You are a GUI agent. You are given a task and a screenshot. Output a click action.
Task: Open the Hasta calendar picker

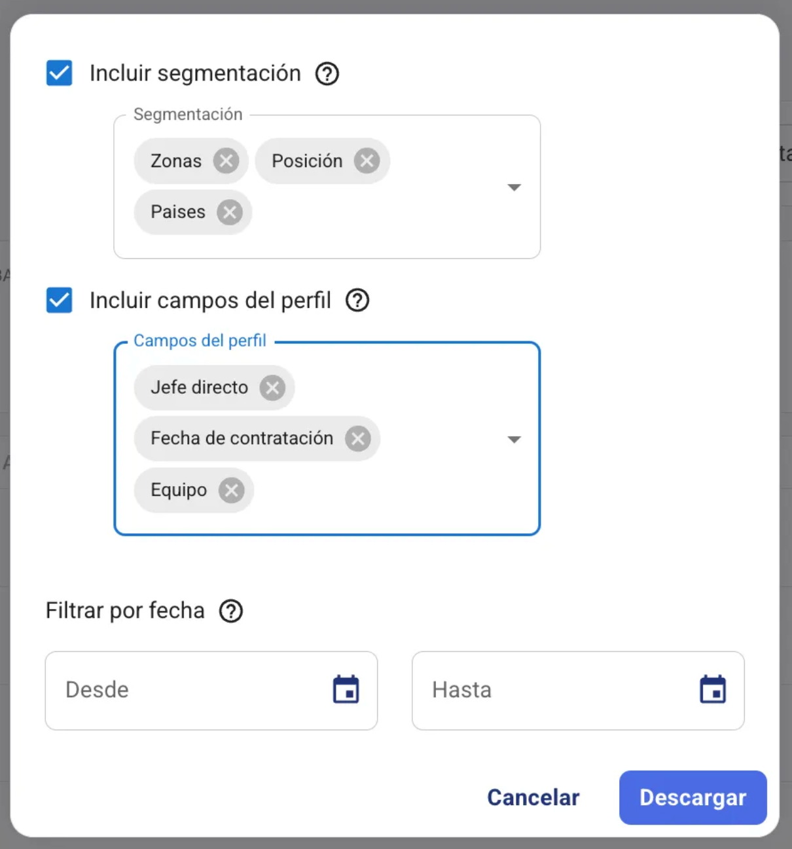click(x=713, y=690)
